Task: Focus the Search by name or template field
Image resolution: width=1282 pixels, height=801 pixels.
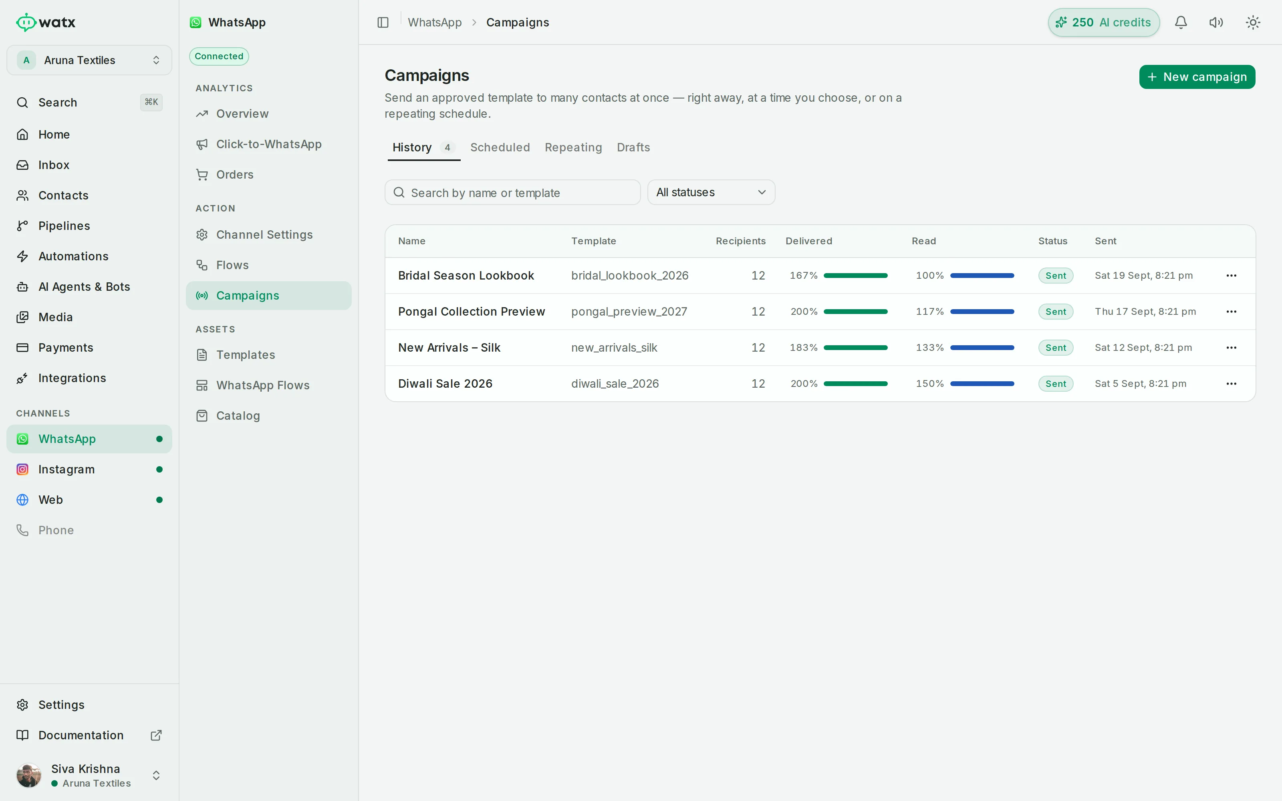Action: point(512,192)
